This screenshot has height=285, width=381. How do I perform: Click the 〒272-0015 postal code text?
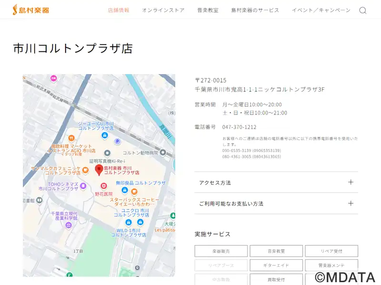click(211, 80)
